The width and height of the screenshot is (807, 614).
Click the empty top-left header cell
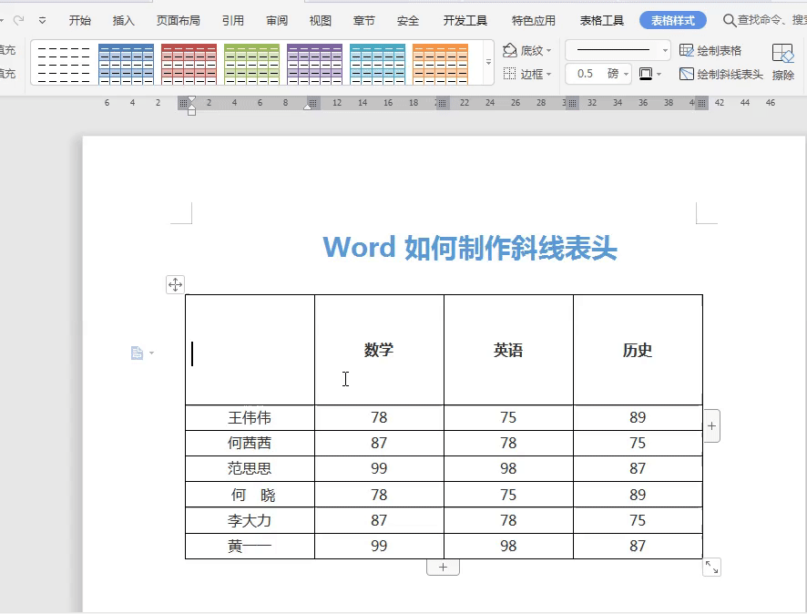pyautogui.click(x=250, y=350)
